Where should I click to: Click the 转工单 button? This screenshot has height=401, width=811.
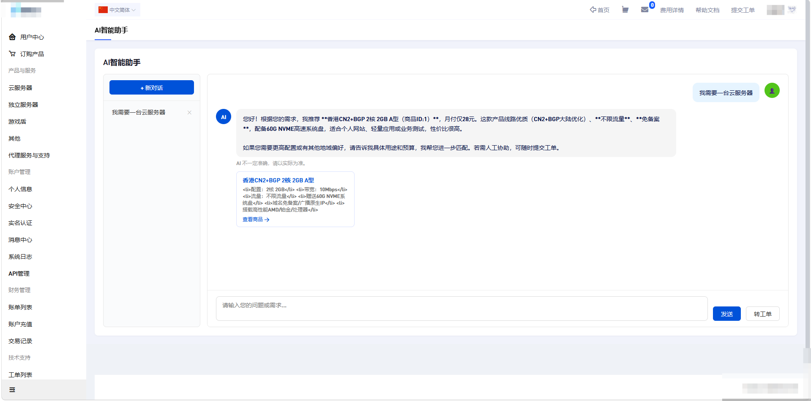[x=762, y=314]
